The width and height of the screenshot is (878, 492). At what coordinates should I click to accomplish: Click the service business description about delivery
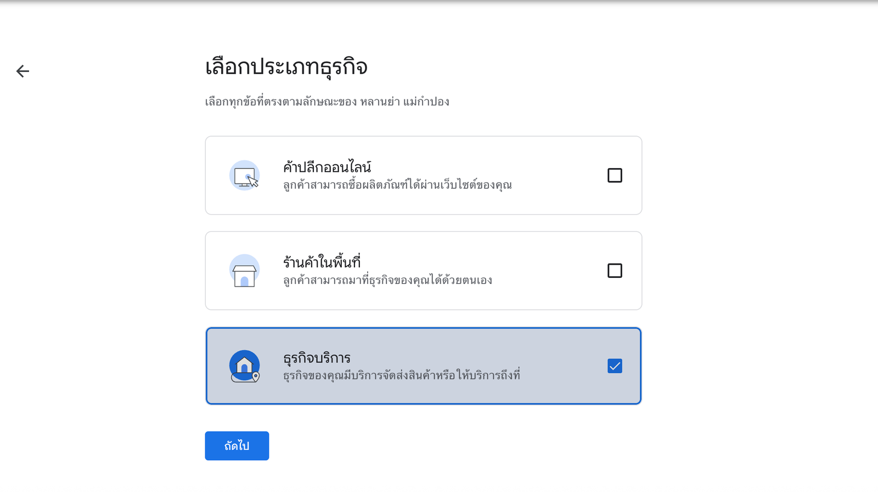pos(402,376)
